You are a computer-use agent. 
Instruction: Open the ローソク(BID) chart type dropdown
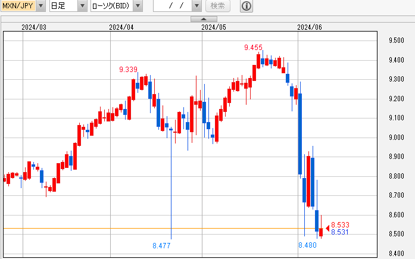138,6
